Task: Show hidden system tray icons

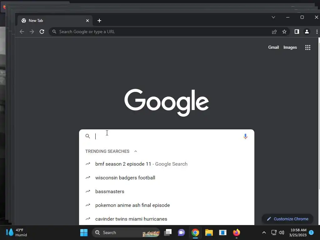Action: pyautogui.click(x=264, y=232)
